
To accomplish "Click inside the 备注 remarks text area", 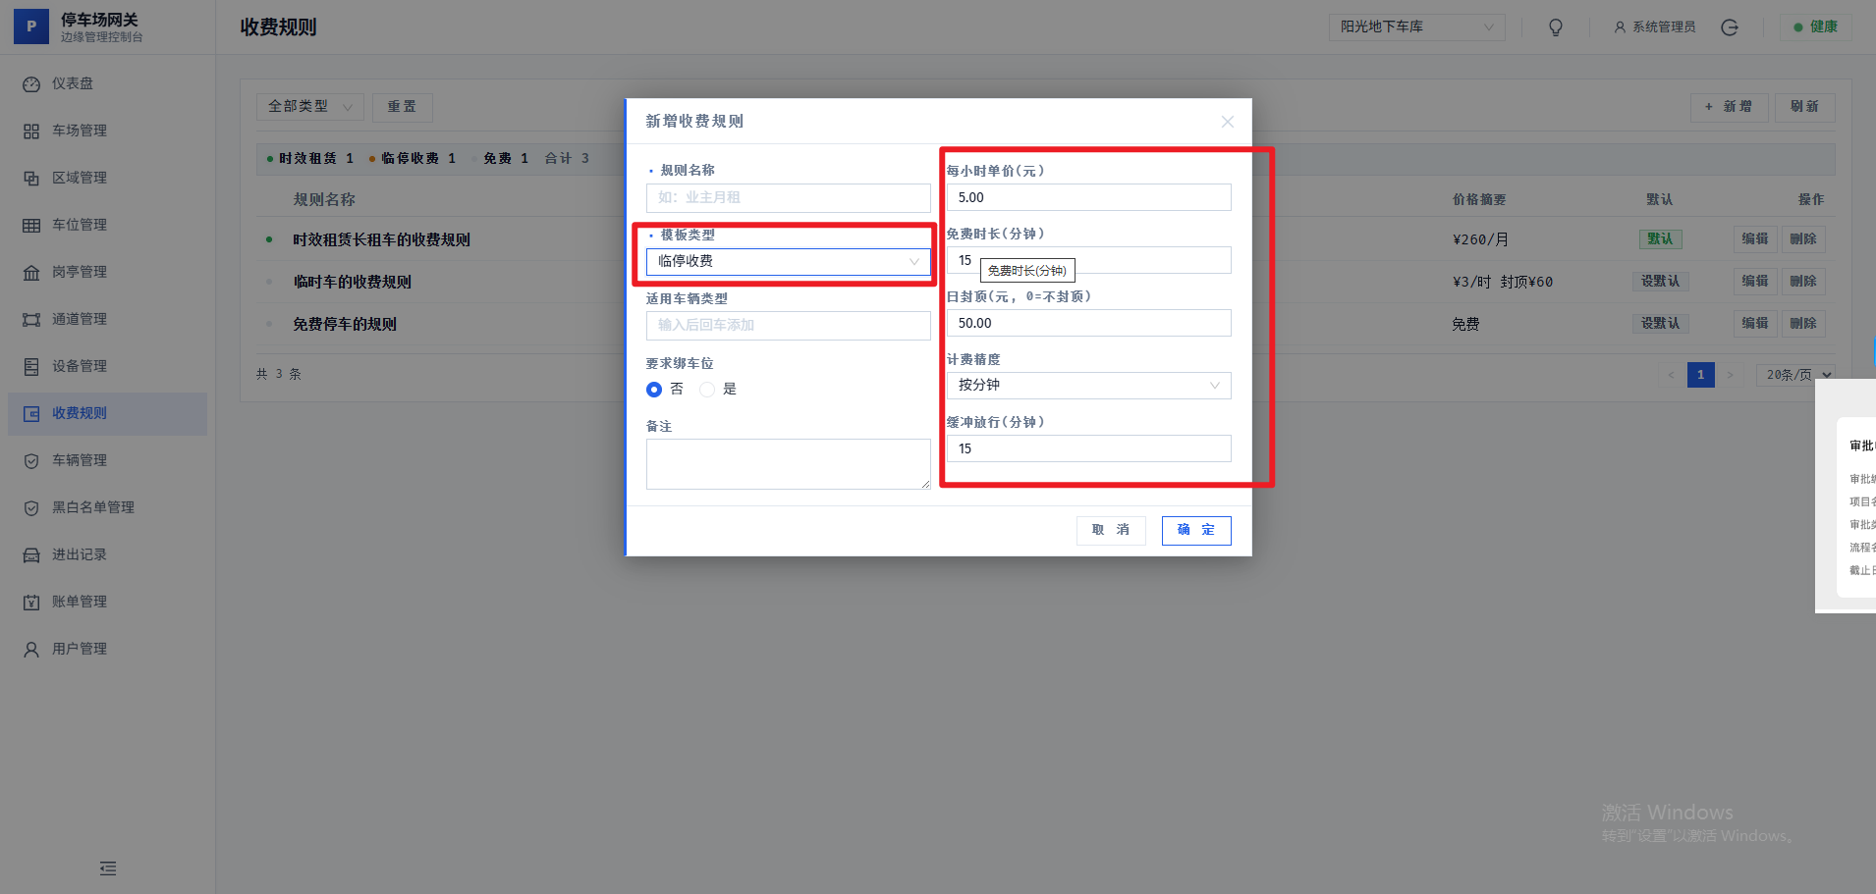I will tap(787, 463).
